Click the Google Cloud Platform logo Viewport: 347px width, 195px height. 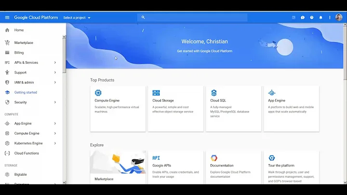[x=36, y=17]
